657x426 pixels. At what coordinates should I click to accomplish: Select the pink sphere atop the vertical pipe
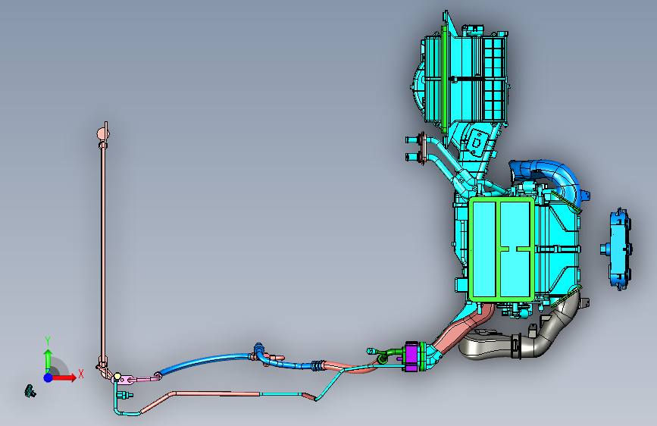[x=102, y=134]
